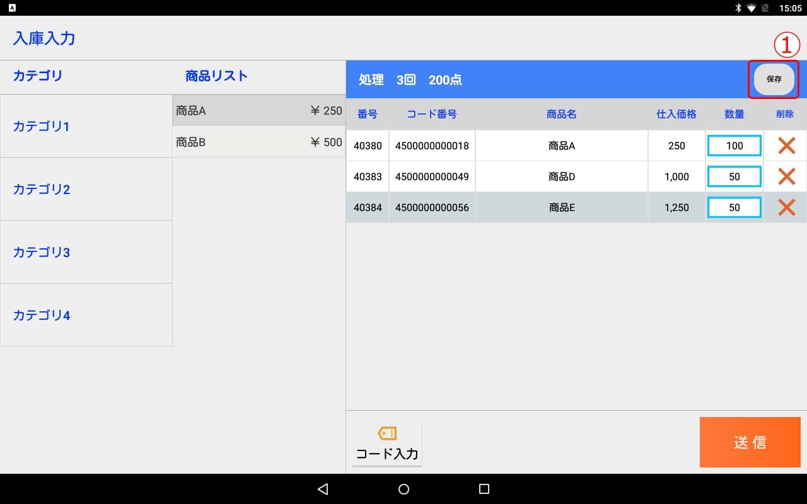Viewport: 807px width, 504px height.
Task: Click the 入庫入力 page title
Action: (x=44, y=38)
